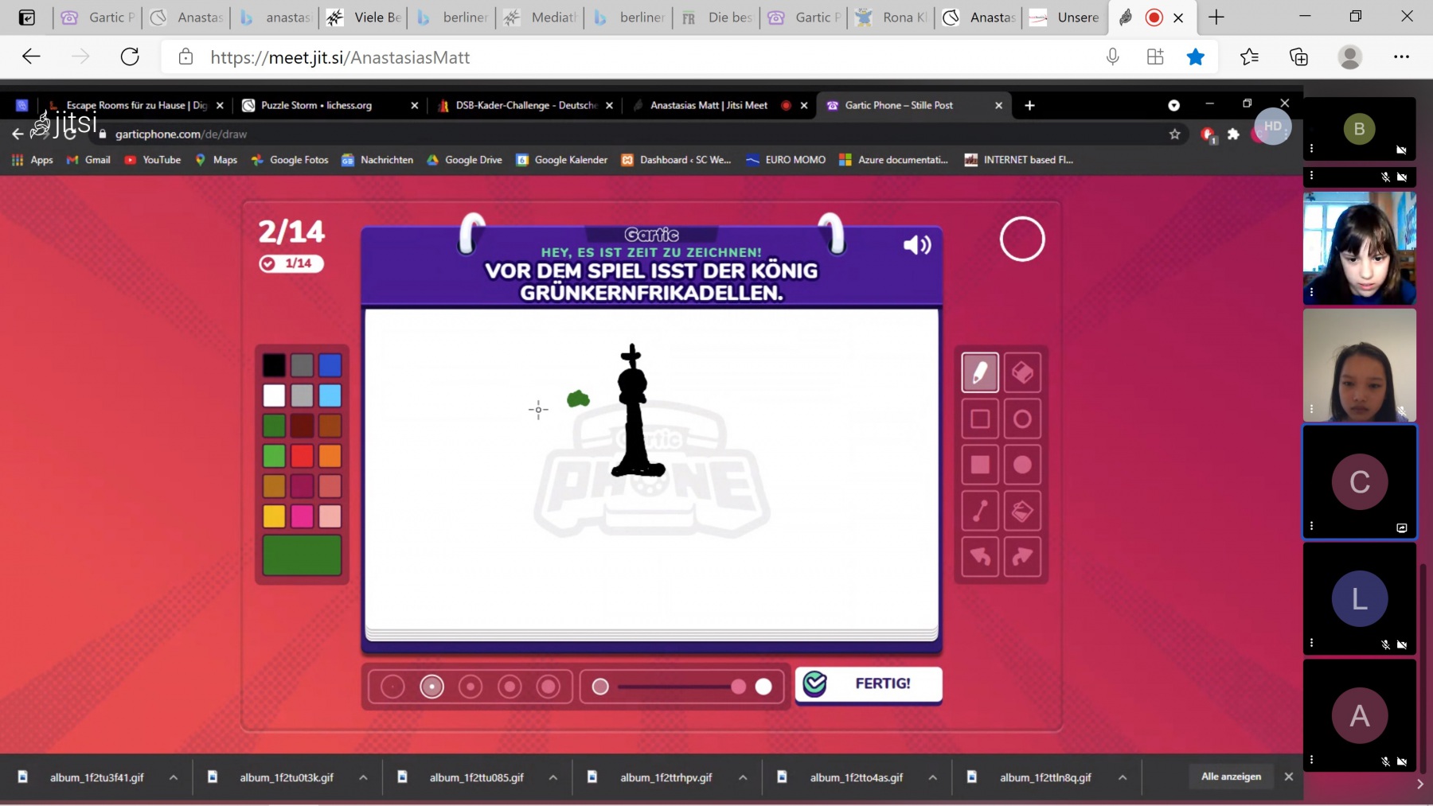1433x806 pixels.
Task: Pick the red color swatch
Action: tap(302, 456)
